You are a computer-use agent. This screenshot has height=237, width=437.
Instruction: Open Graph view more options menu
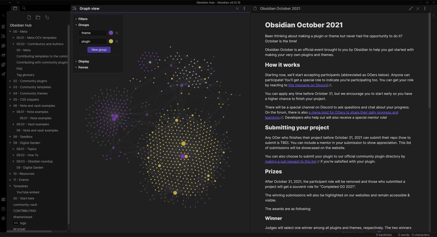click(244, 8)
